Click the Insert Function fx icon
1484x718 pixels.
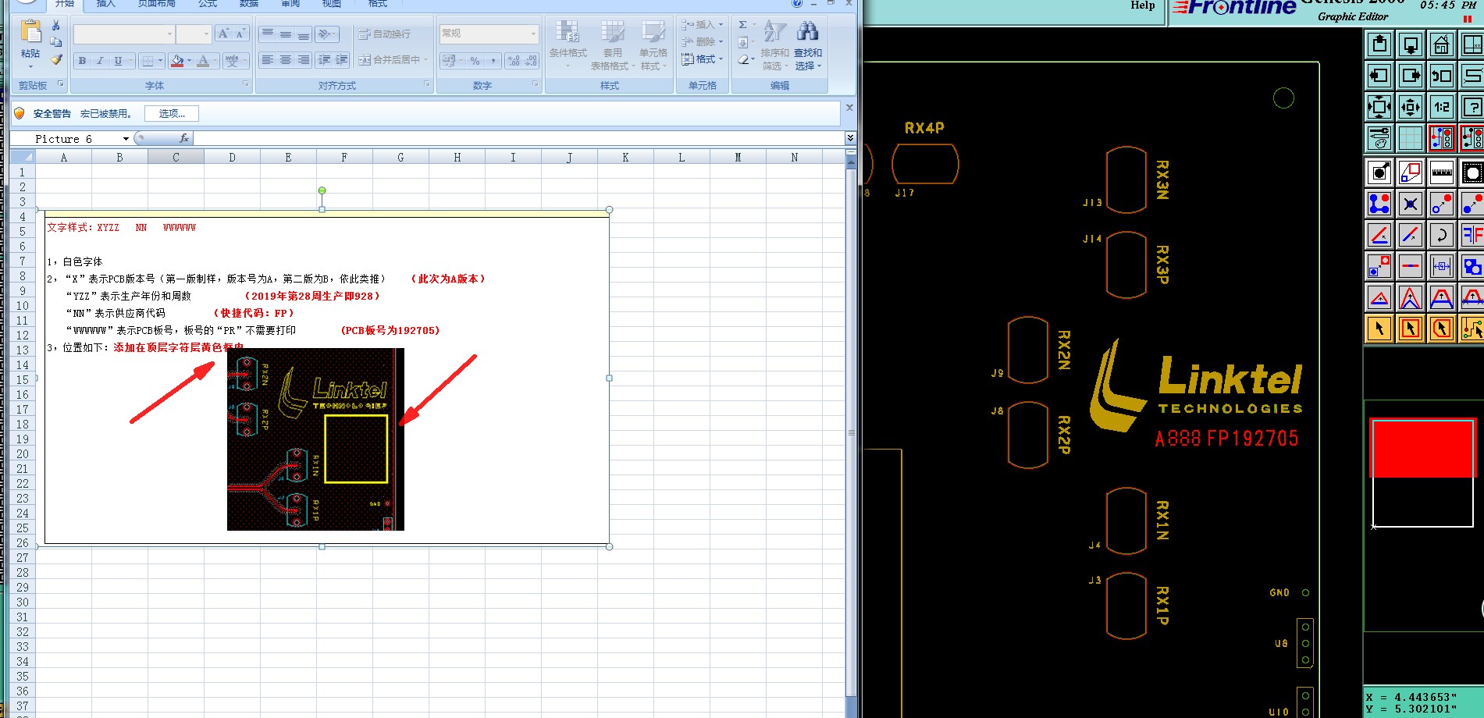pos(184,138)
